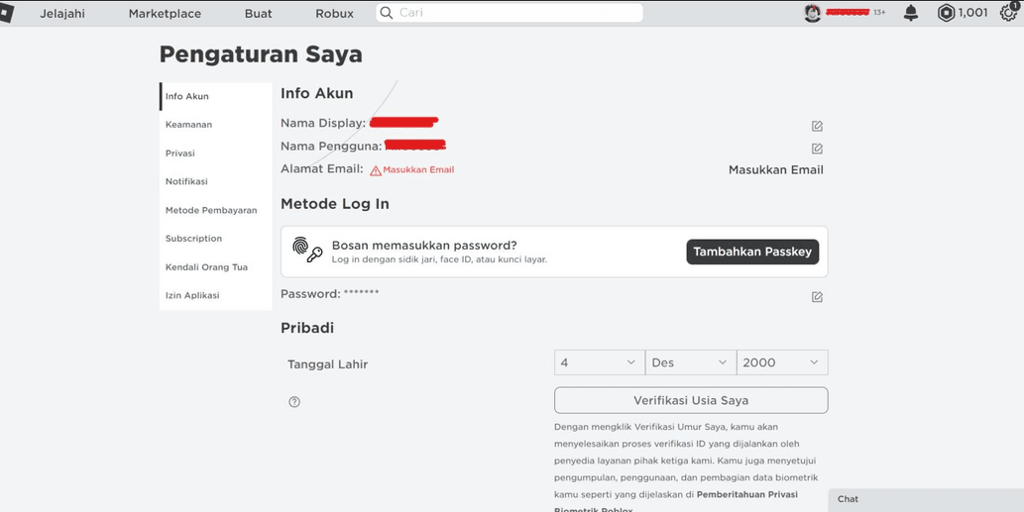1024x512 pixels.
Task: Edit the Nama Pengguna pencil icon
Action: 817,149
